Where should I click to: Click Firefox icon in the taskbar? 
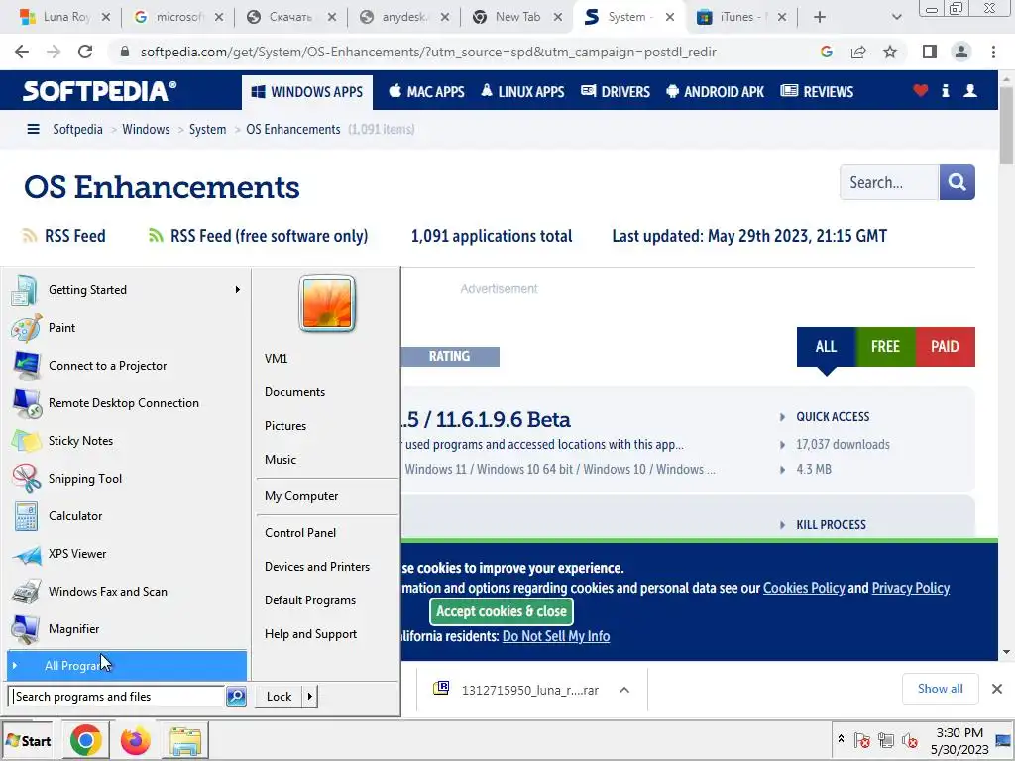[x=135, y=741]
